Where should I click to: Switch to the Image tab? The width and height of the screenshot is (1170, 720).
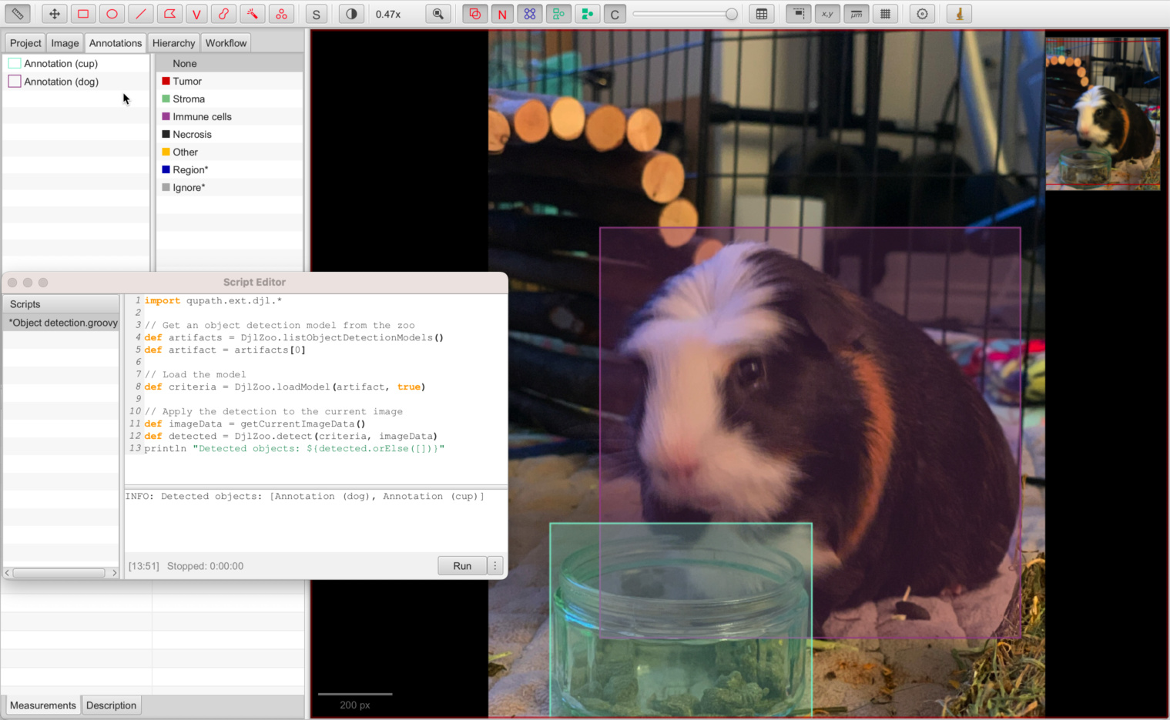65,43
